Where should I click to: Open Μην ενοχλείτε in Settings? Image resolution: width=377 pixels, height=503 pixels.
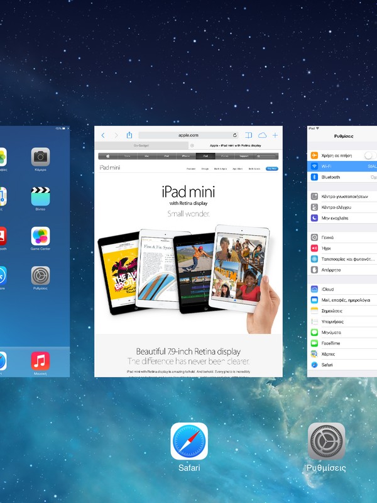[x=342, y=218]
